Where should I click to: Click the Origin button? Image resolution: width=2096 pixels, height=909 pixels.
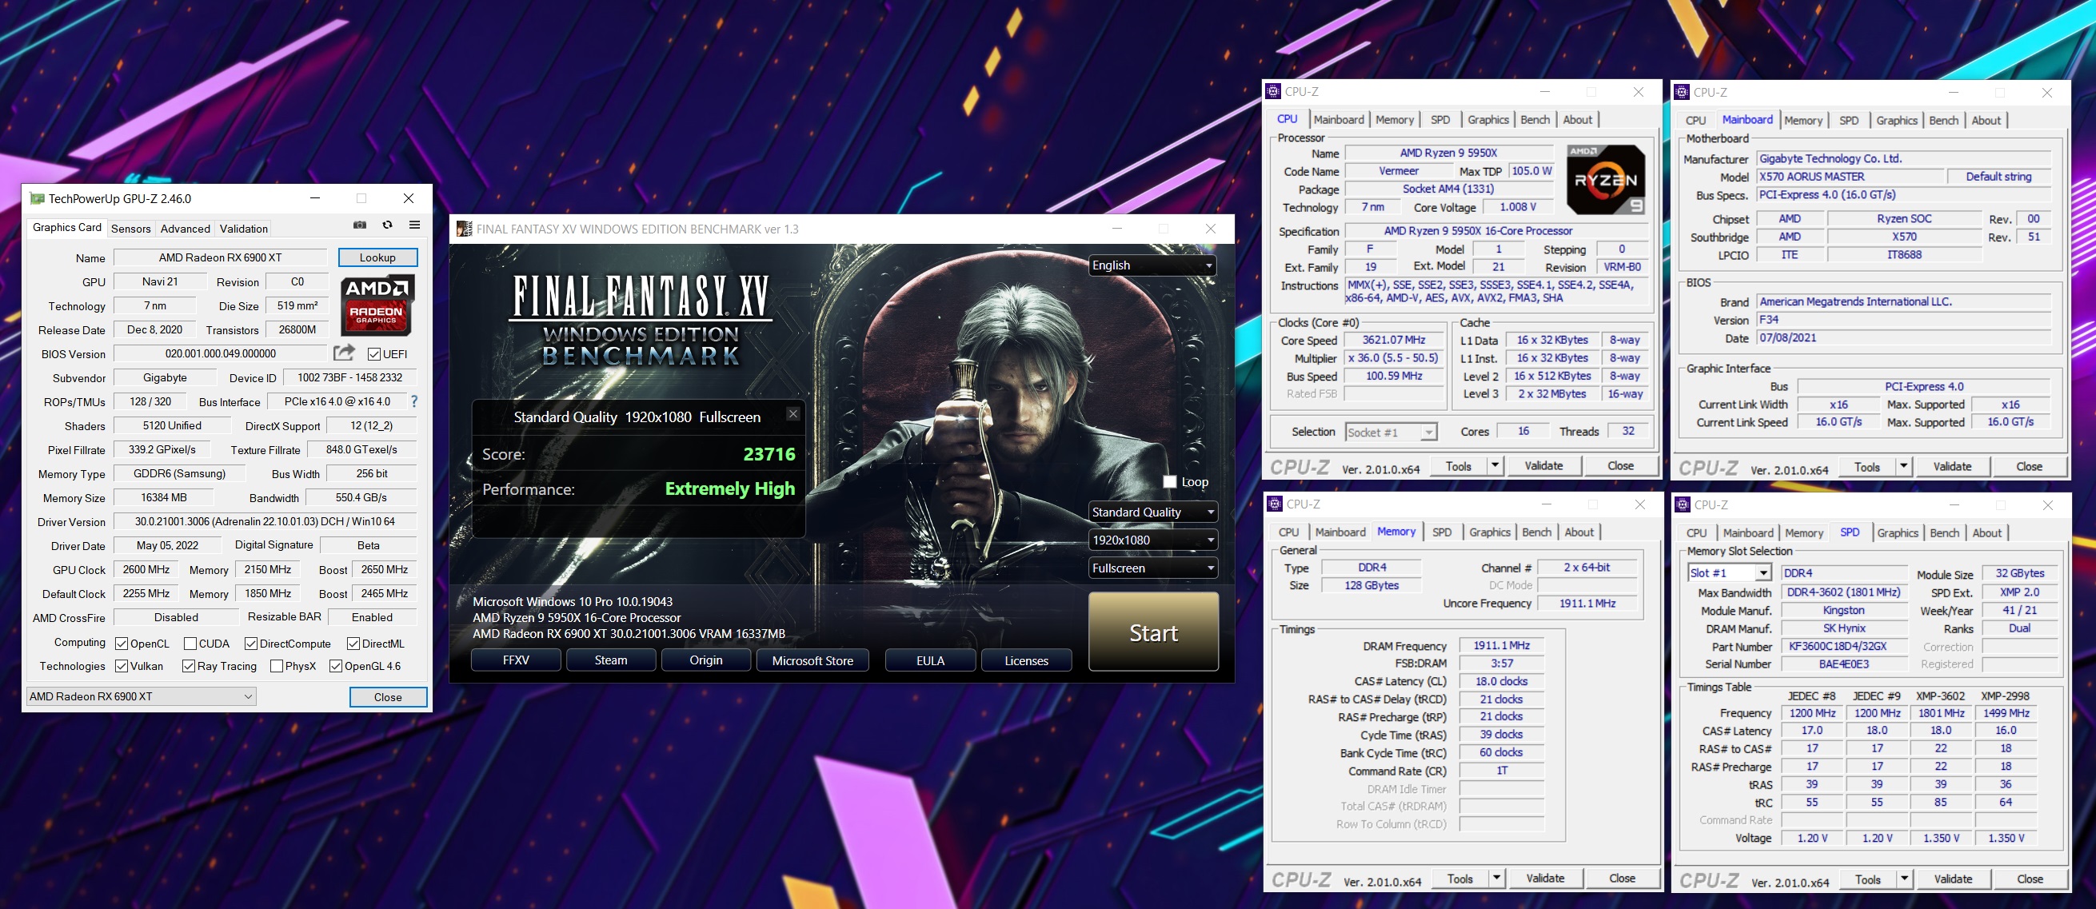coord(706,660)
